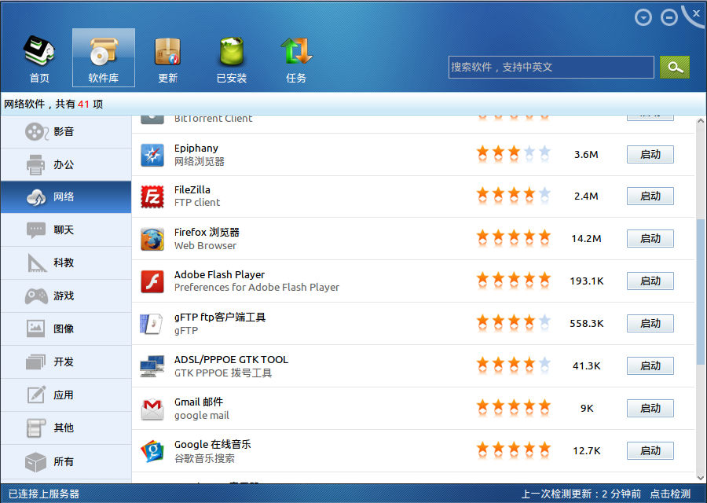This screenshot has width=707, height=503.
Task: Click the 上一次检测更新 status text
Action: (x=581, y=494)
